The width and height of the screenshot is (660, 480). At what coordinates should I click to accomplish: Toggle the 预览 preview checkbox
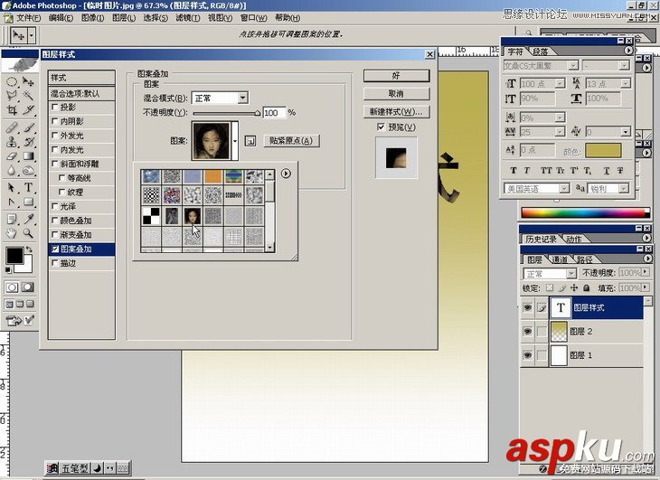(381, 127)
